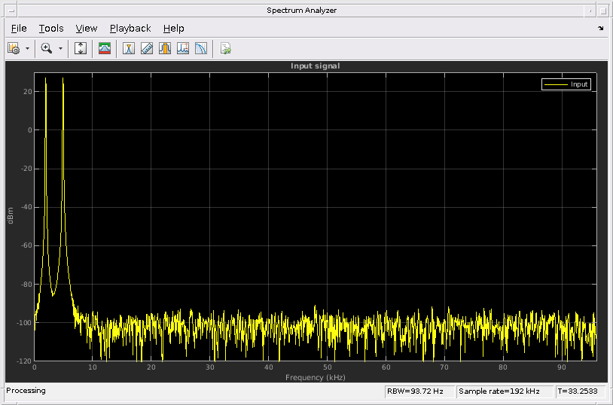Toggle the Cursor Measurements panel
The width and height of the screenshot is (613, 405).
point(129,48)
